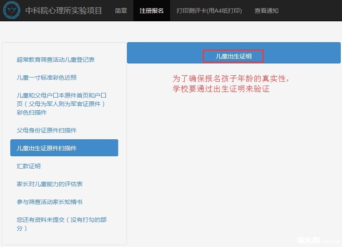Click the red text line 学校要通过出生证明来验证

point(221,89)
